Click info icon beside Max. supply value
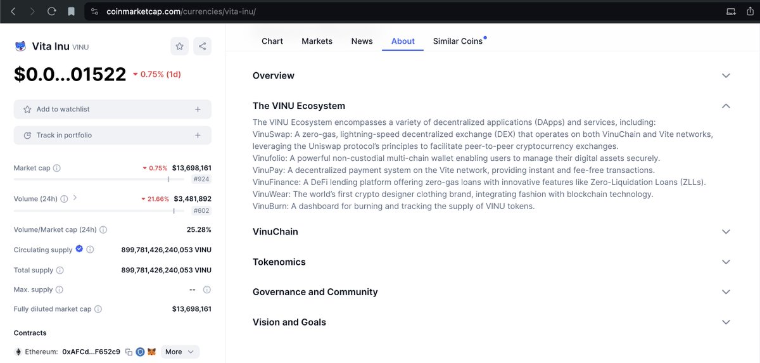 point(206,290)
